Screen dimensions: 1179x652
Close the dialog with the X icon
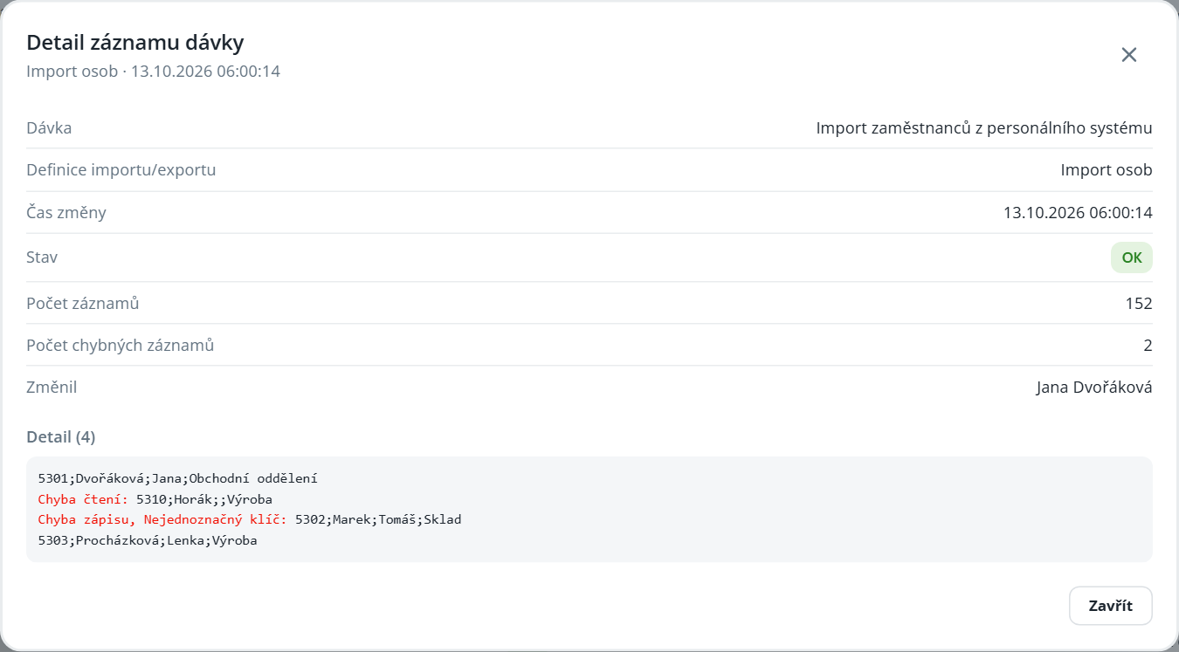click(1128, 55)
